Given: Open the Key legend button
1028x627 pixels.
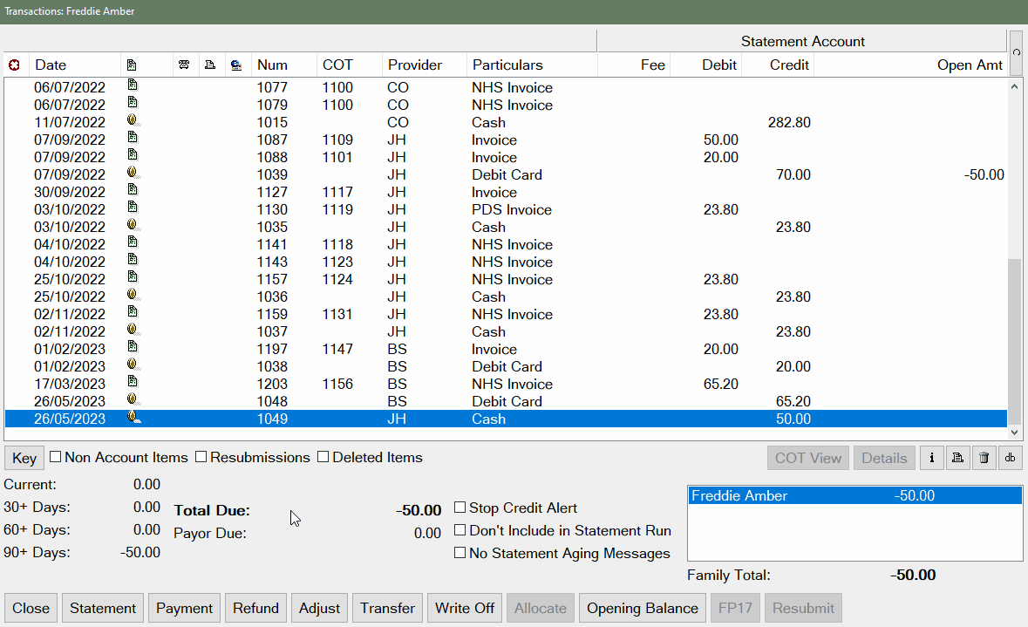Looking at the screenshot, I should pos(24,458).
